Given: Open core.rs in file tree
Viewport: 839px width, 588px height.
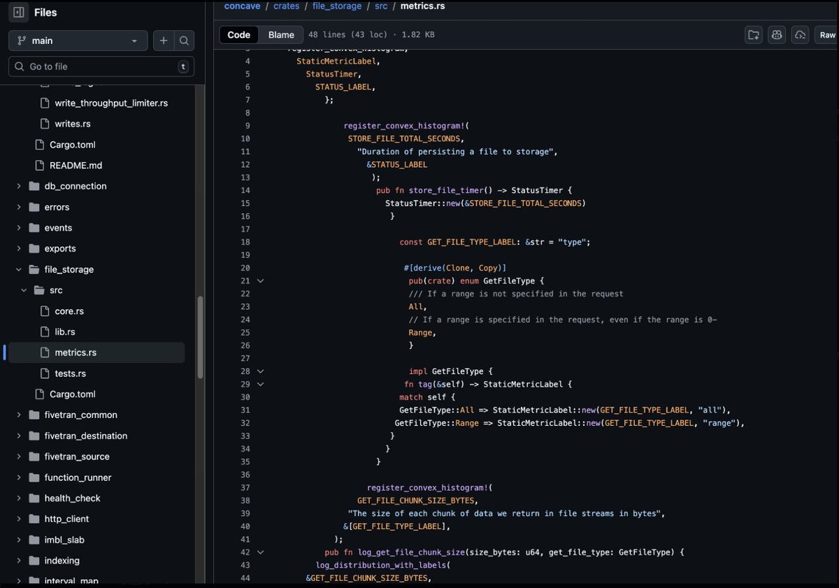Looking at the screenshot, I should tap(69, 311).
